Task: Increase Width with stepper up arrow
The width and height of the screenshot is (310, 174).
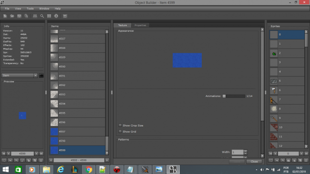Action: pos(245,151)
